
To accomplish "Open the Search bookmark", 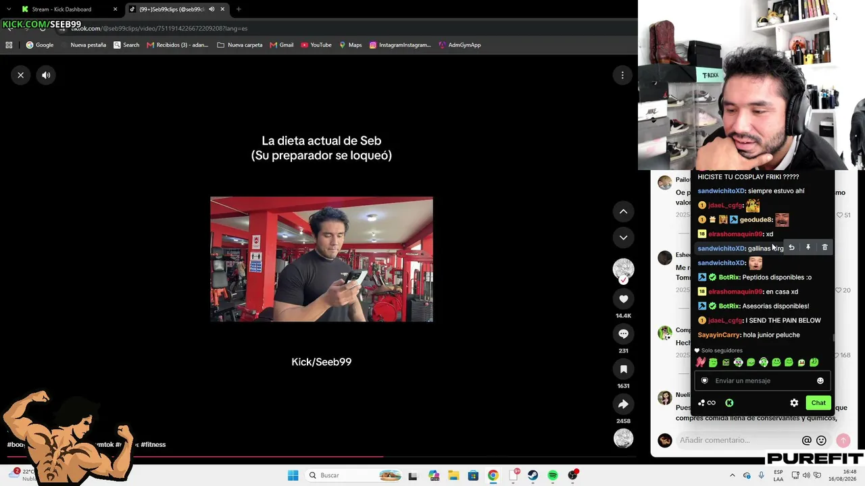I will tap(126, 45).
